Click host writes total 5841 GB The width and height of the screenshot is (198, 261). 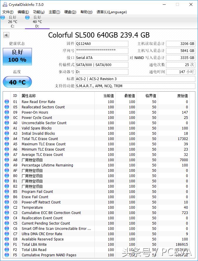pyautogui.click(x=180, y=50)
